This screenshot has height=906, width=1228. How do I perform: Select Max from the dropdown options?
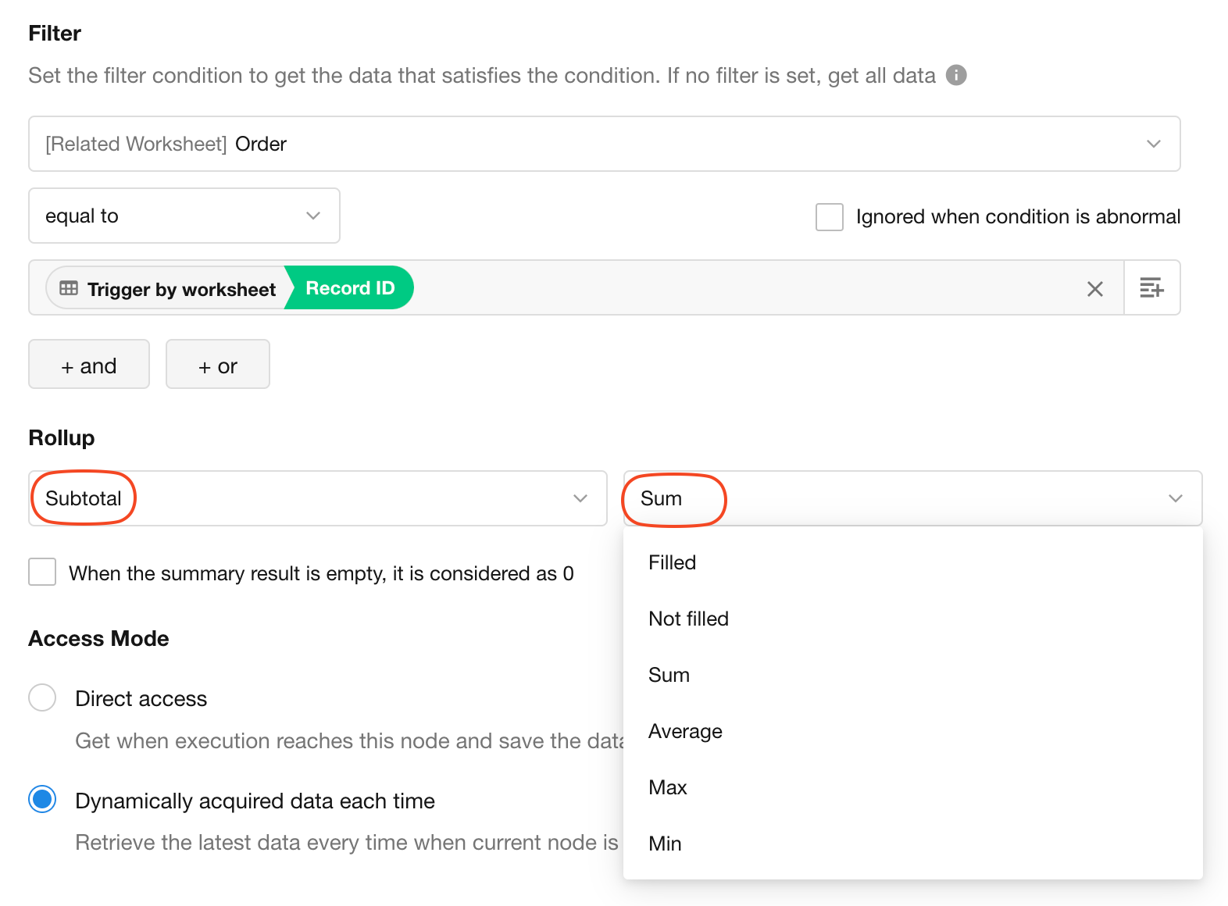tap(668, 787)
